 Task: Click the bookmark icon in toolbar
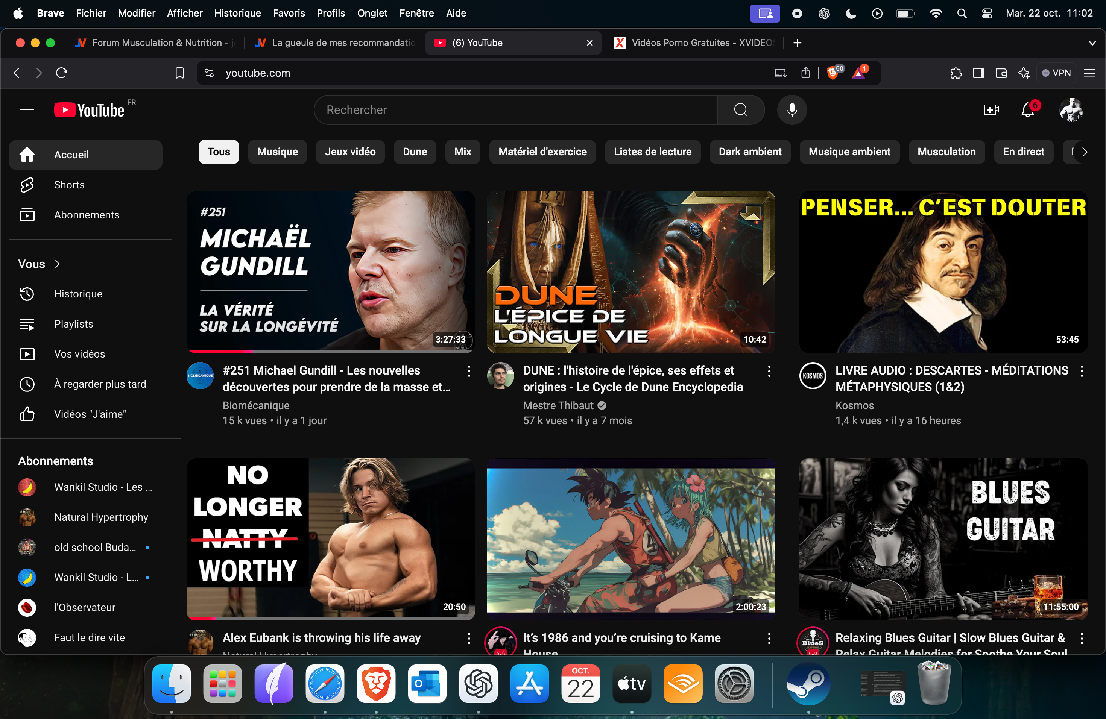pyautogui.click(x=179, y=73)
